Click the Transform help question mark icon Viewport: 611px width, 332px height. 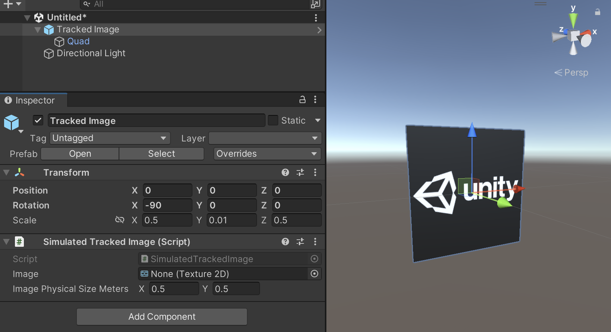(x=285, y=172)
